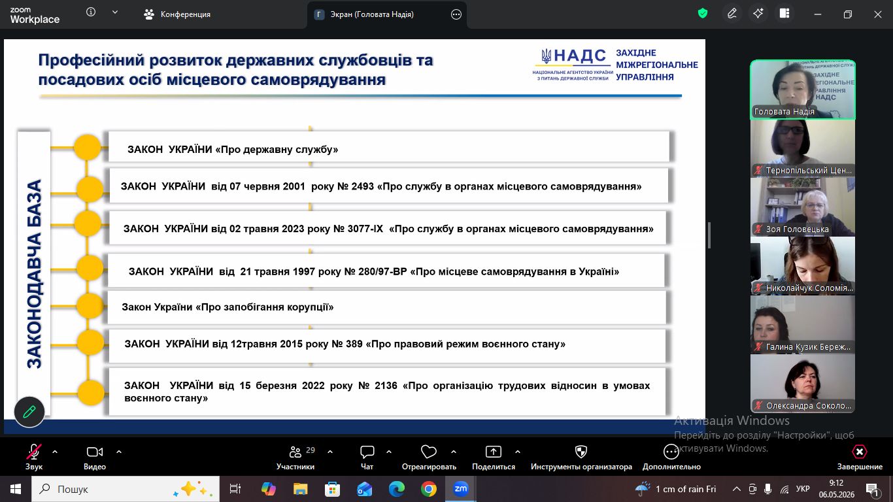Viewport: 893px width, 502px height.
Task: Open the More options ellipsis
Action: [x=671, y=452]
